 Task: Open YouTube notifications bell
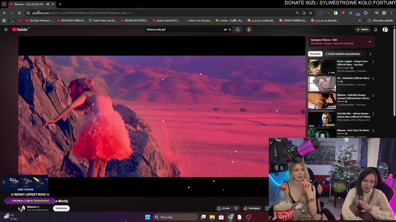click(376, 30)
